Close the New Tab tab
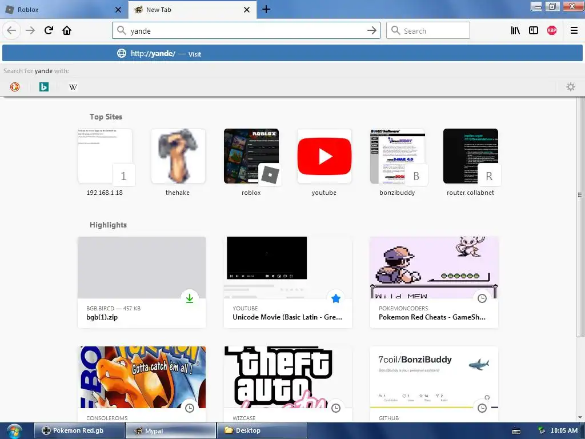The height and width of the screenshot is (439, 585). tap(247, 10)
